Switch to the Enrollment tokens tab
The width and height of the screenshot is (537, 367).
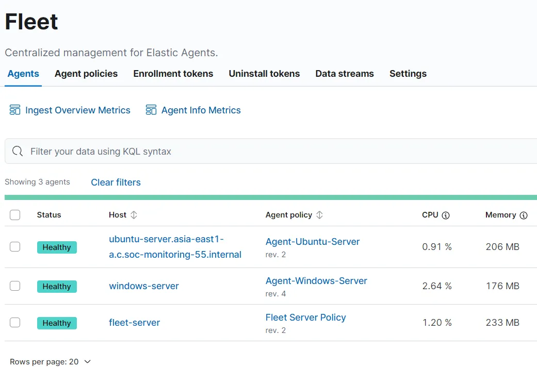tap(173, 74)
